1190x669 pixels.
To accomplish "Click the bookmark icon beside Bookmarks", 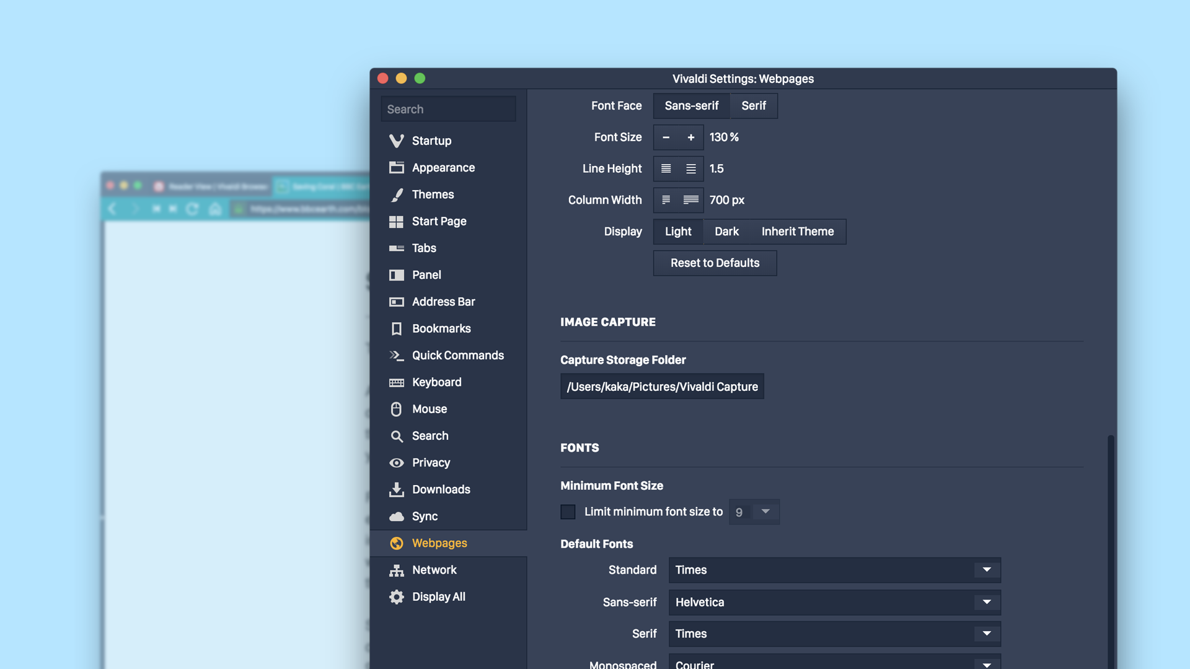I will pyautogui.click(x=397, y=328).
